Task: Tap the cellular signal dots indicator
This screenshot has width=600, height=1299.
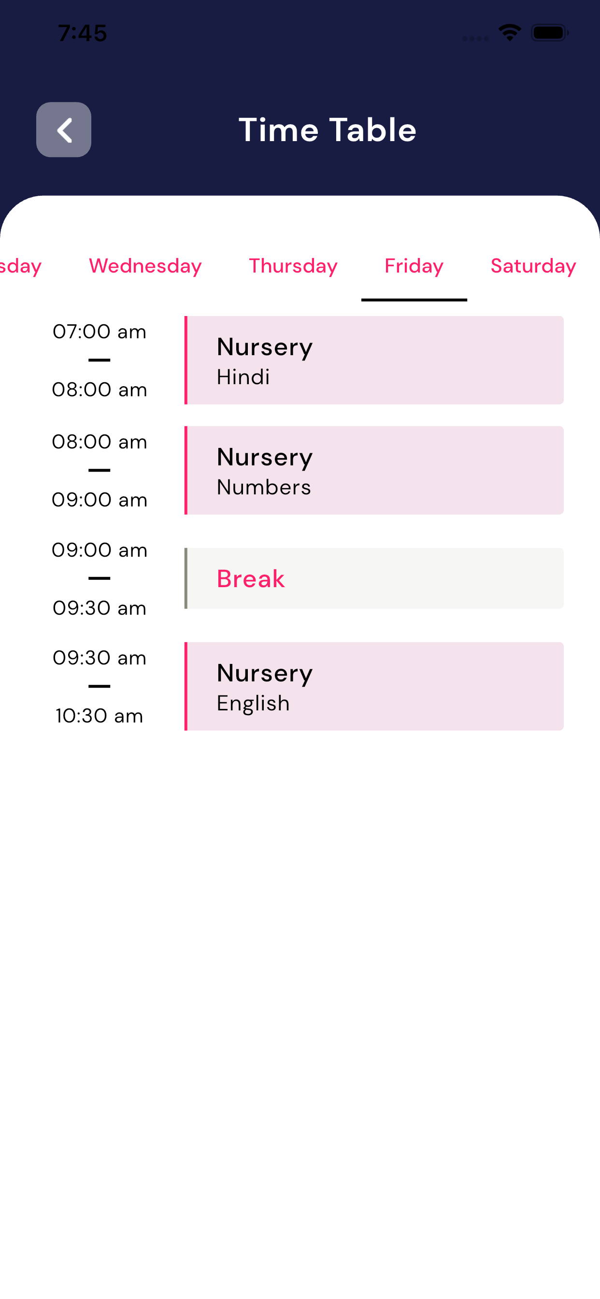Action: click(x=475, y=38)
